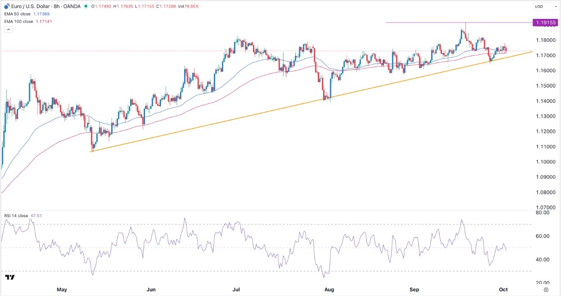Click the EUR/USD currency pair flag icon

pyautogui.click(x=7, y=6)
